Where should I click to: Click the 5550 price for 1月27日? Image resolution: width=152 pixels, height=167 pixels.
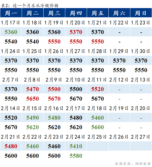pyautogui.click(x=76, y=70)
